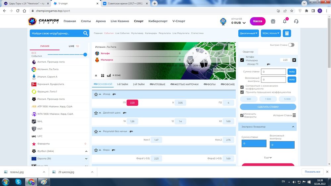
Task: Click the Сумма ставки input field
Action: point(273,72)
